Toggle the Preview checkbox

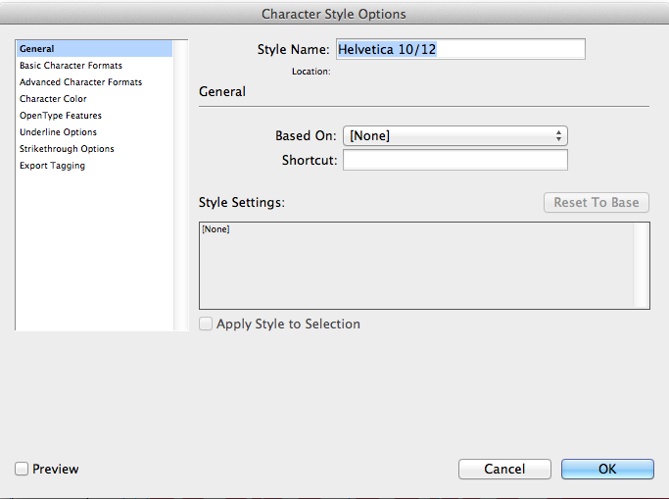coord(22,470)
